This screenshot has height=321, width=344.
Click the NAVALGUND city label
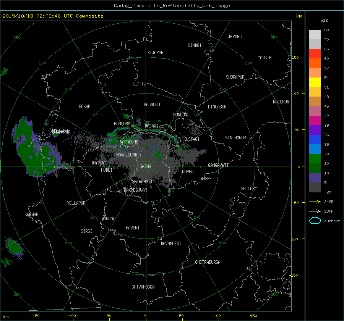click(x=127, y=155)
